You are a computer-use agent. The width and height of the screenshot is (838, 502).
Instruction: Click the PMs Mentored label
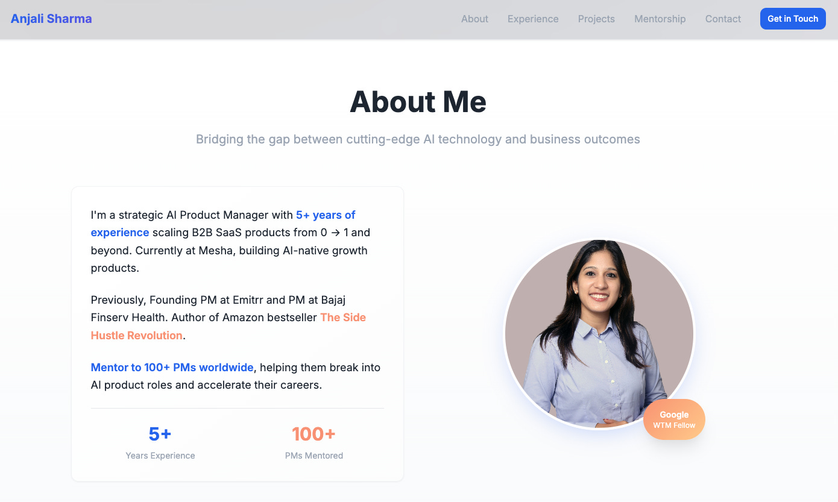pos(314,456)
